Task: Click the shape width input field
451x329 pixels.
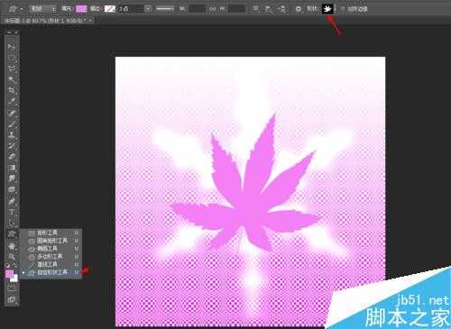Action: click(x=198, y=9)
